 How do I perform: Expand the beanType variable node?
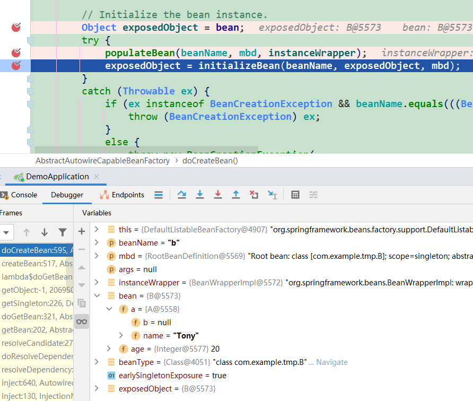click(x=97, y=362)
